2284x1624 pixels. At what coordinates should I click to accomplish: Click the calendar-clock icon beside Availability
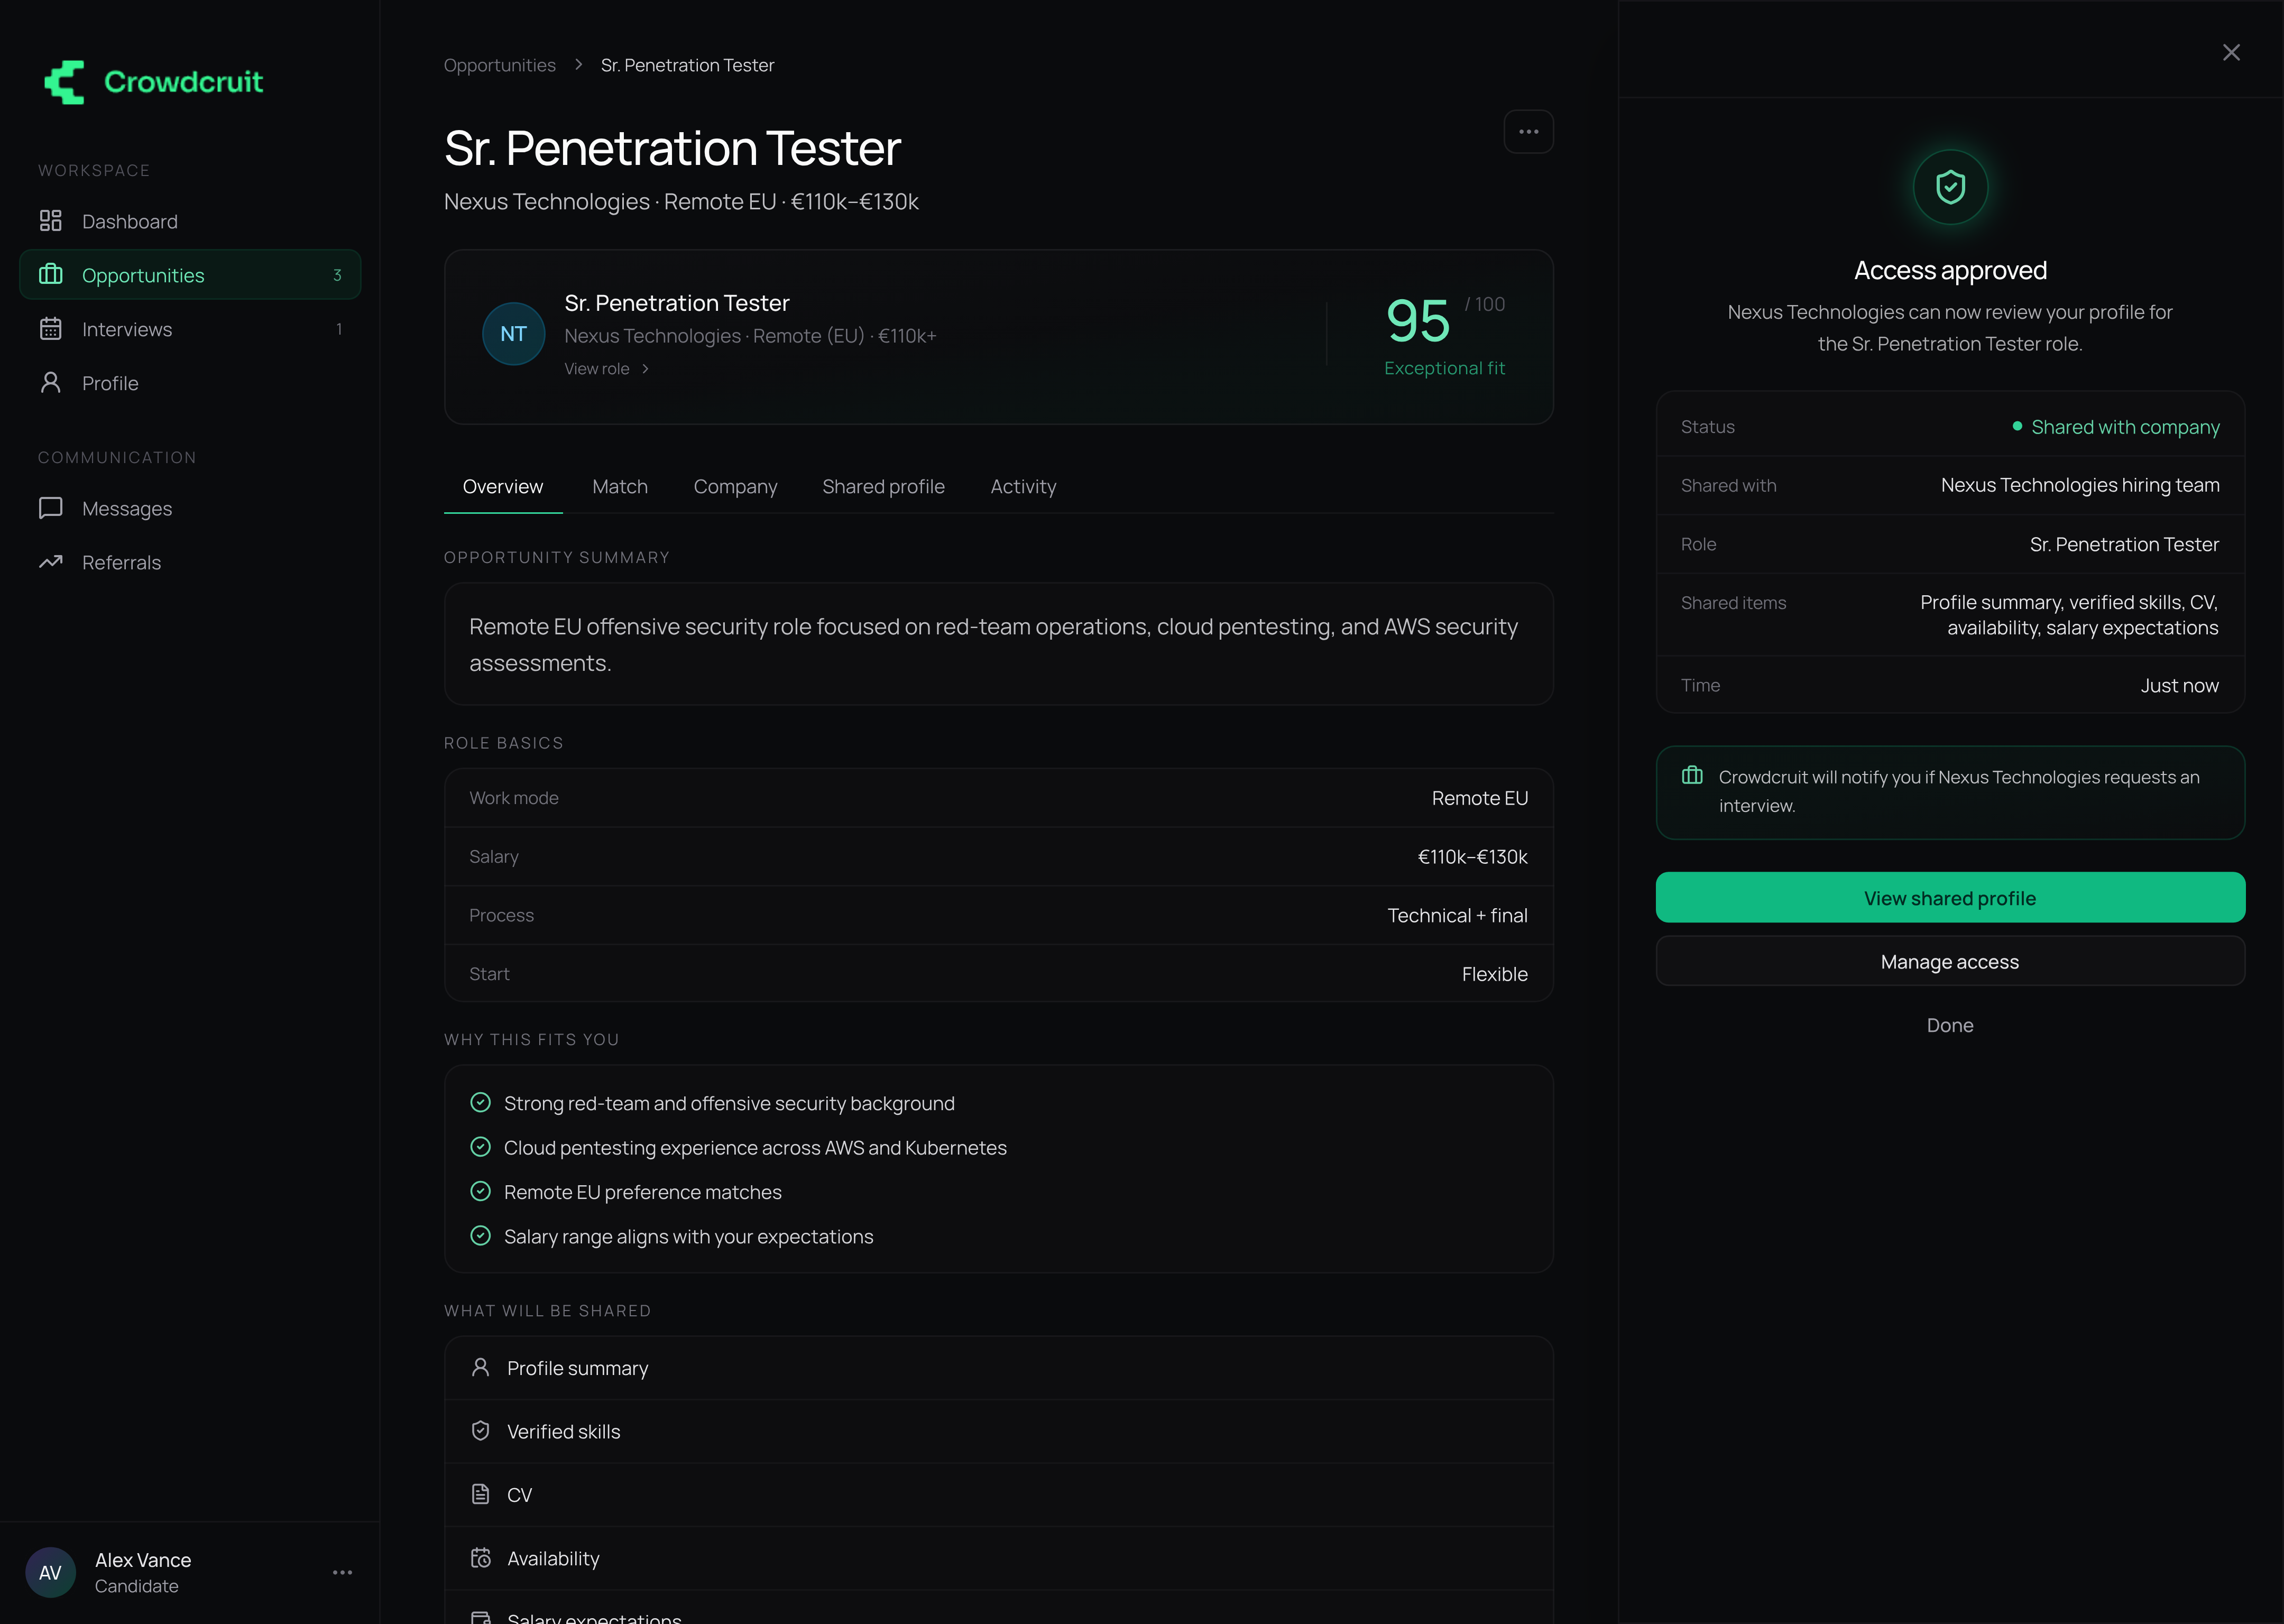click(481, 1558)
